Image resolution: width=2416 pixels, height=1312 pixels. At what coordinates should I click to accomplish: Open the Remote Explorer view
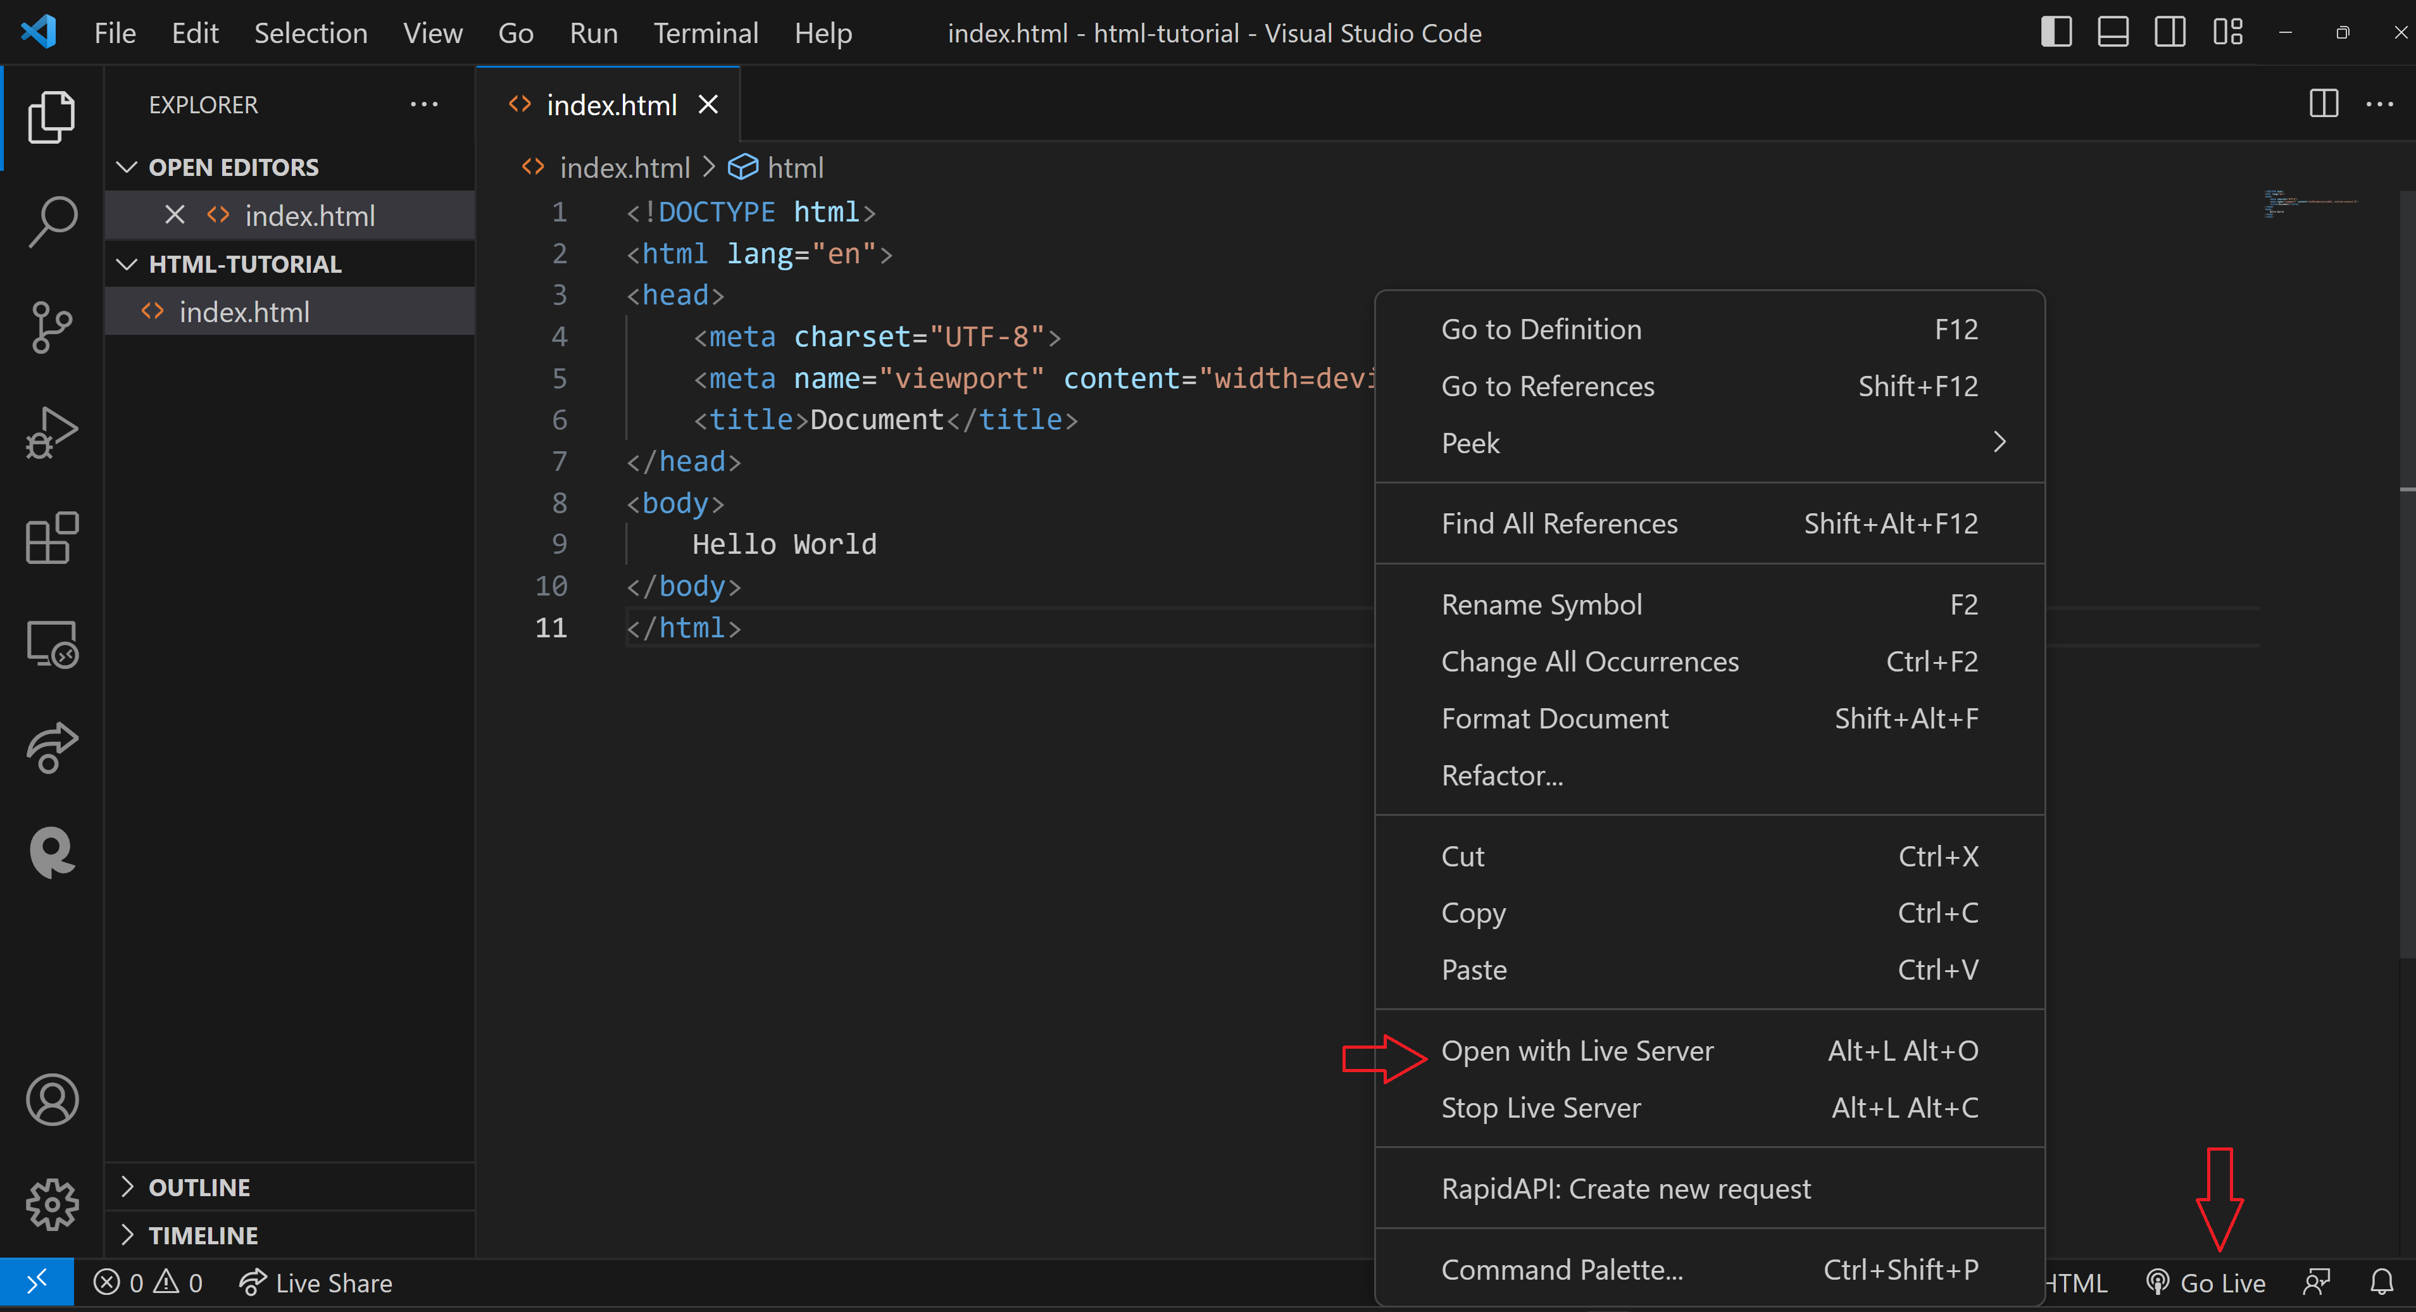tap(51, 643)
